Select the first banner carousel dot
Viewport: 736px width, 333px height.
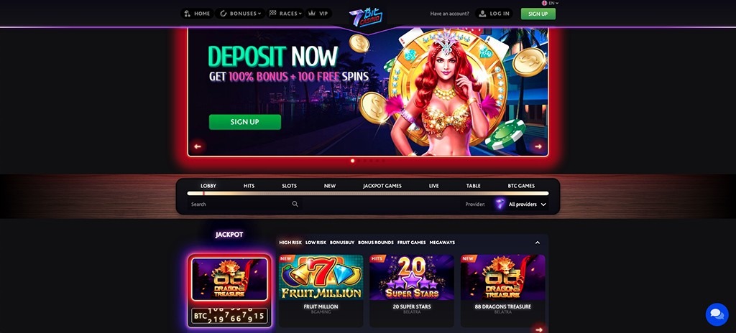pyautogui.click(x=352, y=161)
